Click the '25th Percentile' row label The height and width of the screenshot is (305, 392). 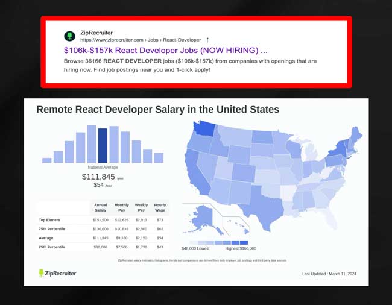52,247
